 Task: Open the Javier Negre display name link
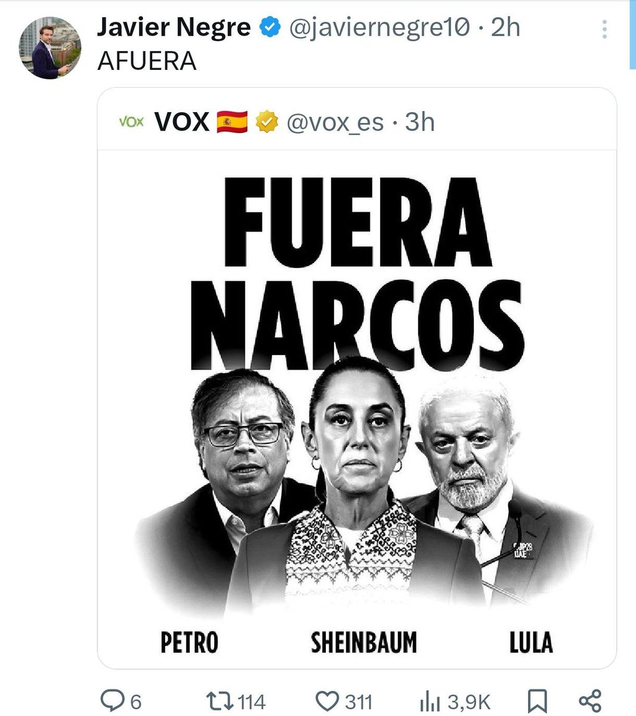(x=174, y=27)
